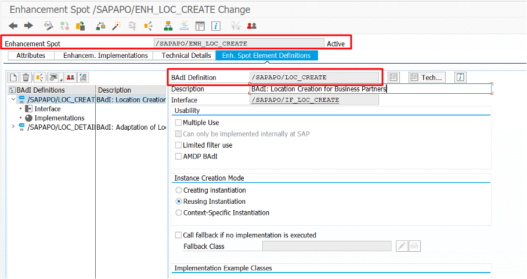Open the Technical Details tab
This screenshot has width=527, height=279.
[186, 56]
